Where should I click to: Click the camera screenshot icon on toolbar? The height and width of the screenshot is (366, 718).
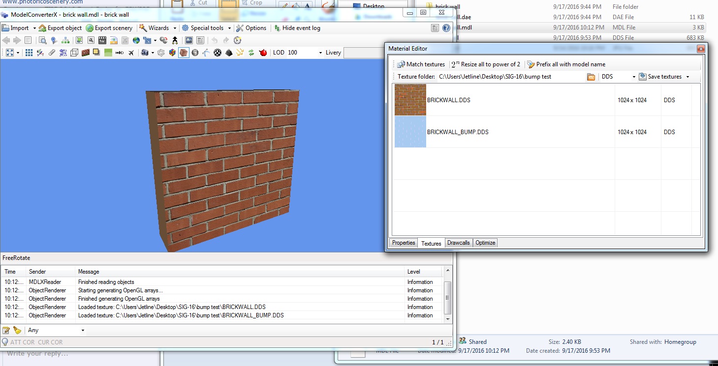click(145, 53)
